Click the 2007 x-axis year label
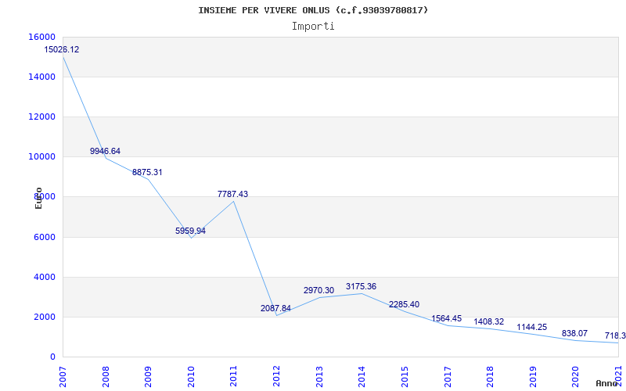626x391 pixels. [x=63, y=376]
